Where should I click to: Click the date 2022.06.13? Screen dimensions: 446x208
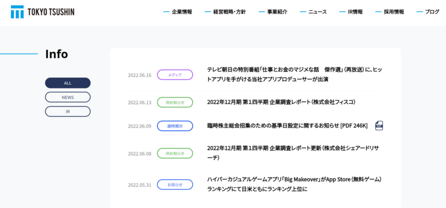click(x=139, y=102)
